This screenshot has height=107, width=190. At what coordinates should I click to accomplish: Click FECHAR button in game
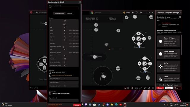[x=112, y=19]
